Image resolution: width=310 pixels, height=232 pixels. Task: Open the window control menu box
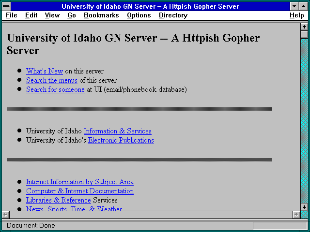6,6
